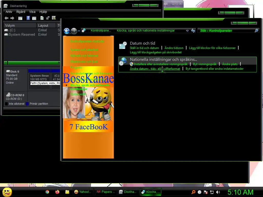The height and width of the screenshot is (197, 263).
Task: Click the volume speaker tray icon
Action: (218, 192)
